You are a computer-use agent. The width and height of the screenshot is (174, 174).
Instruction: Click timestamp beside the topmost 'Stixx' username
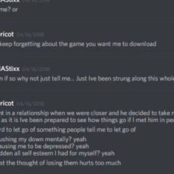[x=36, y=1]
